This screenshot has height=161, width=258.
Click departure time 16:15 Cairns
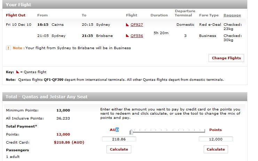(x=50, y=24)
